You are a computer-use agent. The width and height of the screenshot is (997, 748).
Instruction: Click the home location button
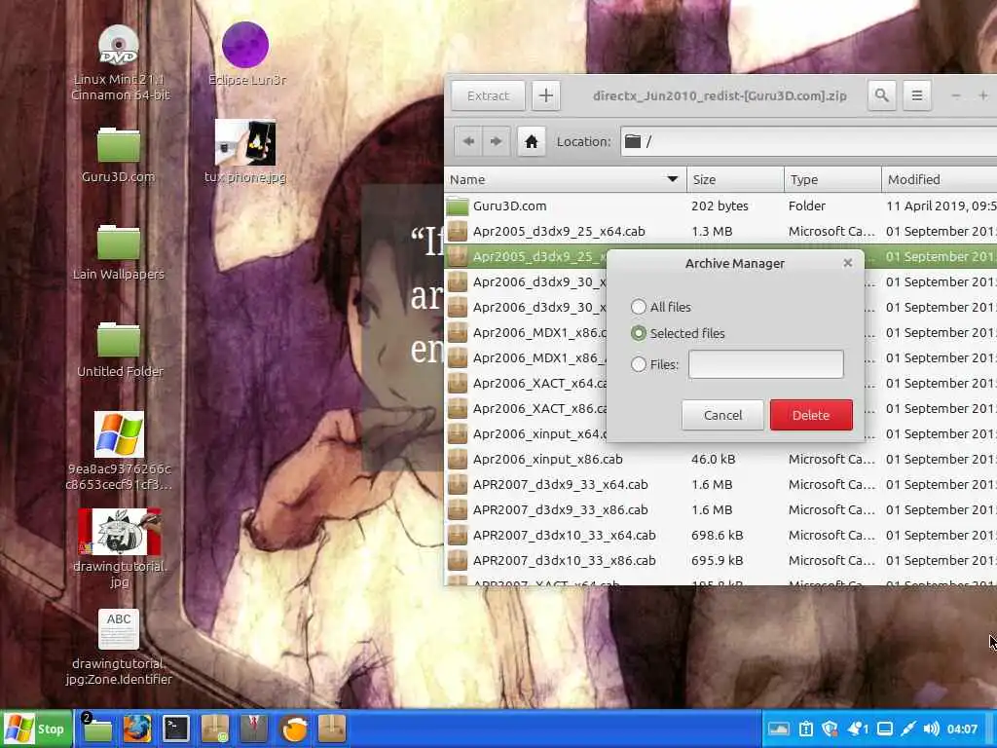pos(531,141)
